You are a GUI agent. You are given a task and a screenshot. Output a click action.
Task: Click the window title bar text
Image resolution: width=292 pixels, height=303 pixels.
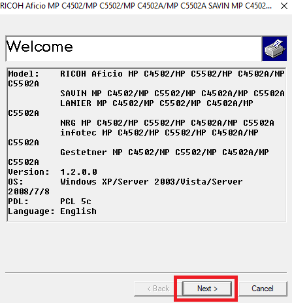[136, 6]
